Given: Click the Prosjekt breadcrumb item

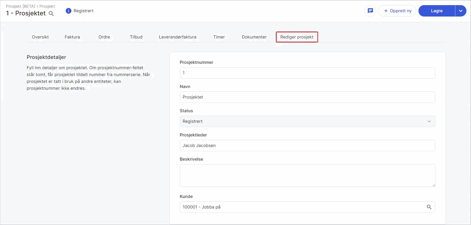Looking at the screenshot, I should [47, 6].
